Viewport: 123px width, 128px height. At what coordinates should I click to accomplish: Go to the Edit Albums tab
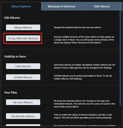tap(102, 6)
